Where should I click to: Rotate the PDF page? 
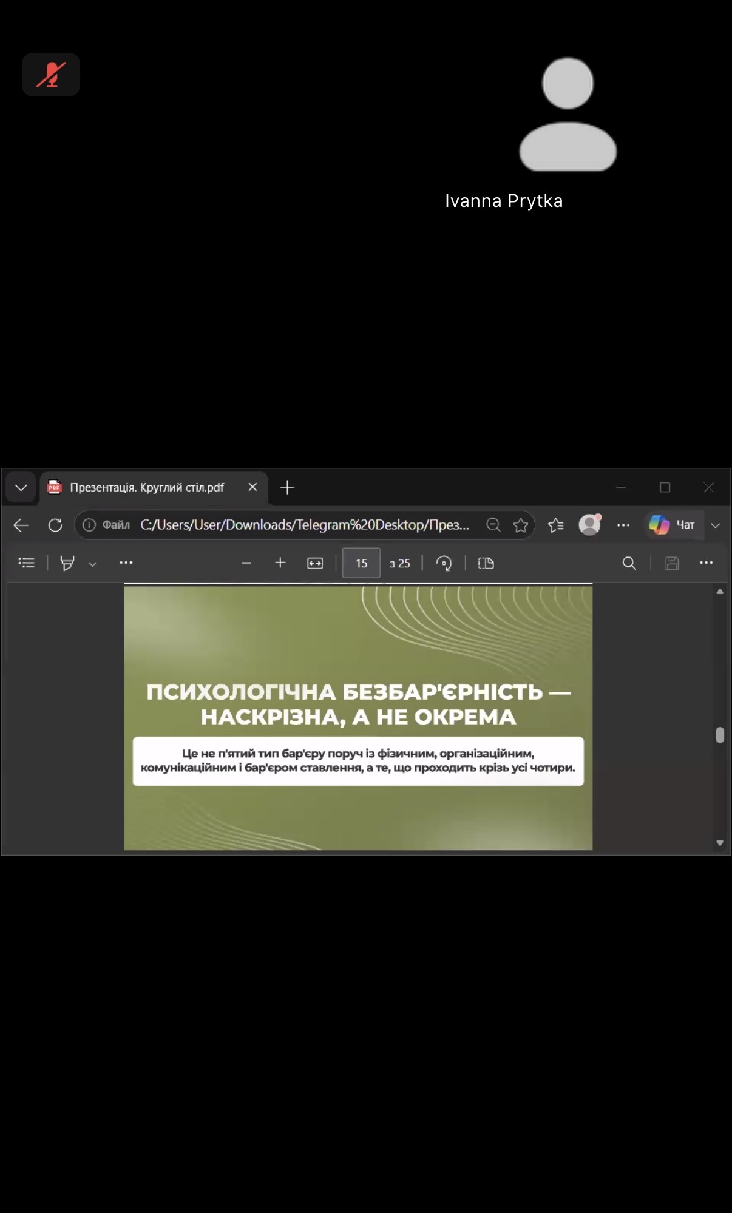click(x=444, y=563)
